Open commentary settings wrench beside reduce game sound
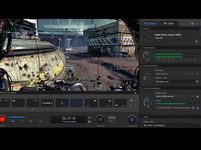This screenshot has width=201, height=150. 198,108
